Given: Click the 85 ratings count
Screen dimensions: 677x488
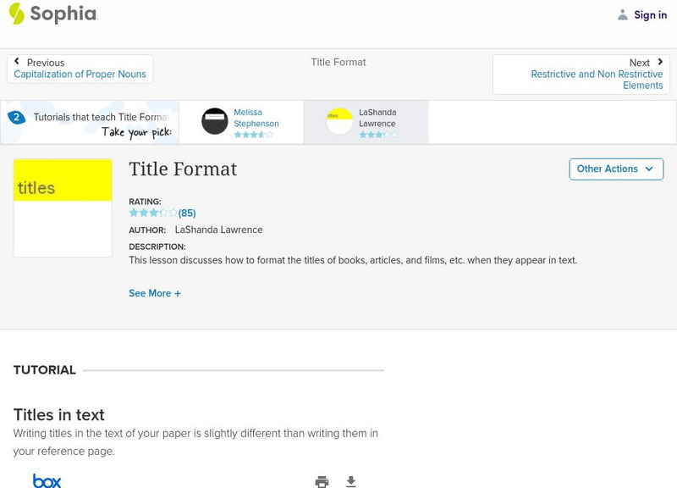Looking at the screenshot, I should pyautogui.click(x=187, y=213).
